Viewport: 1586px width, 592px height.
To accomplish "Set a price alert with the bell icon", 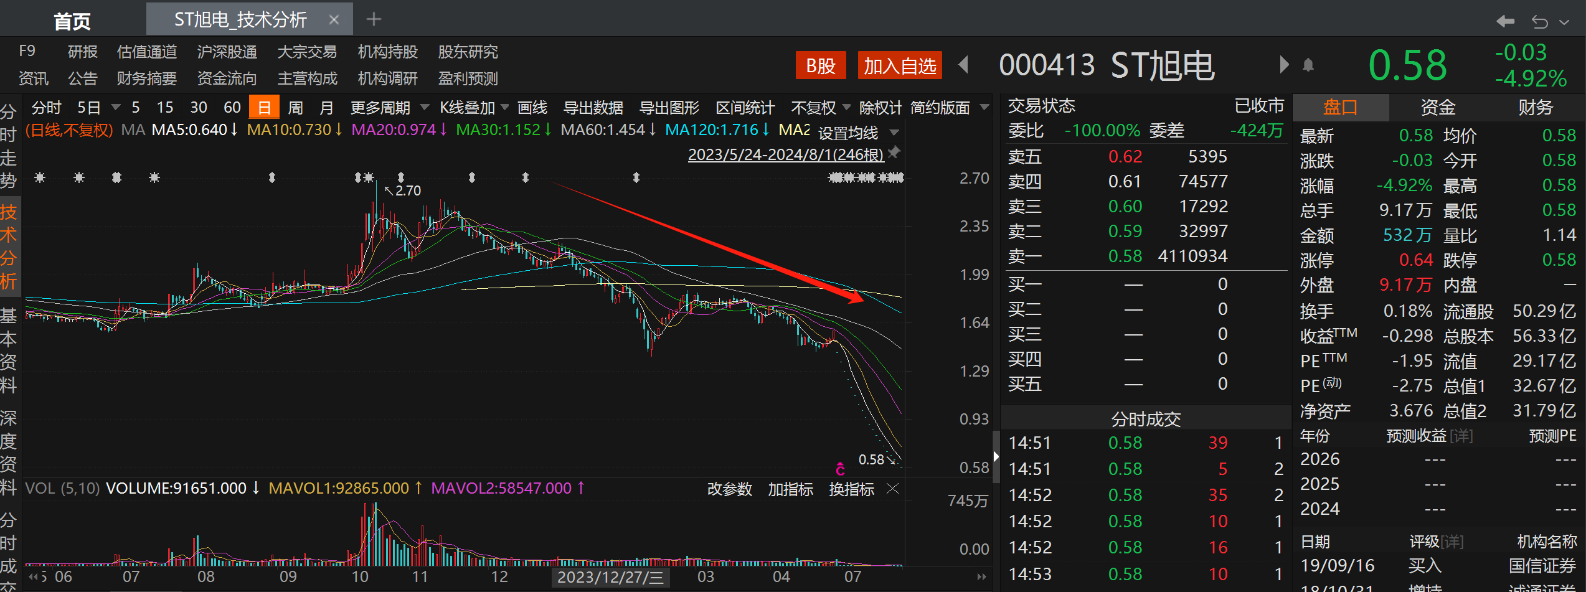I will click(1308, 65).
